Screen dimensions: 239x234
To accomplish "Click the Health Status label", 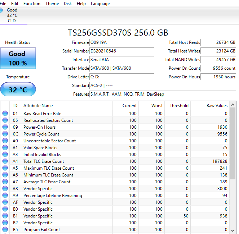I will pyautogui.click(x=18, y=42).
